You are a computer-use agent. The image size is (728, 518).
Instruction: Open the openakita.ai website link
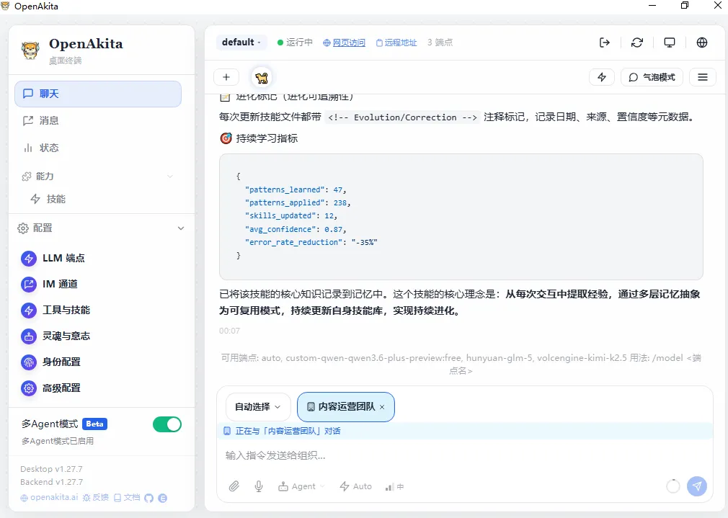[x=49, y=498]
